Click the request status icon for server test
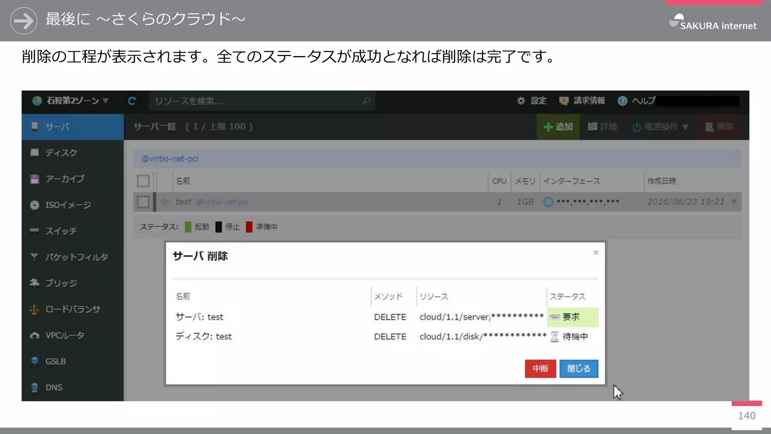771x434 pixels. click(555, 317)
